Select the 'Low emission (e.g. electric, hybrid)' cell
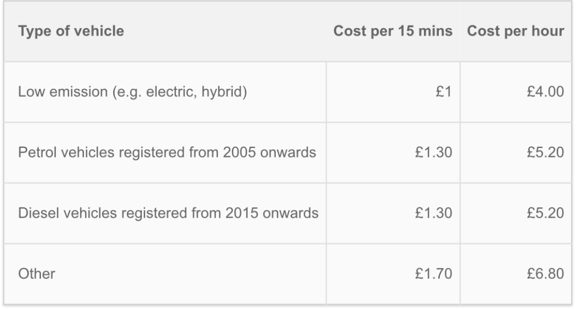This screenshot has width=577, height=309. (x=132, y=92)
